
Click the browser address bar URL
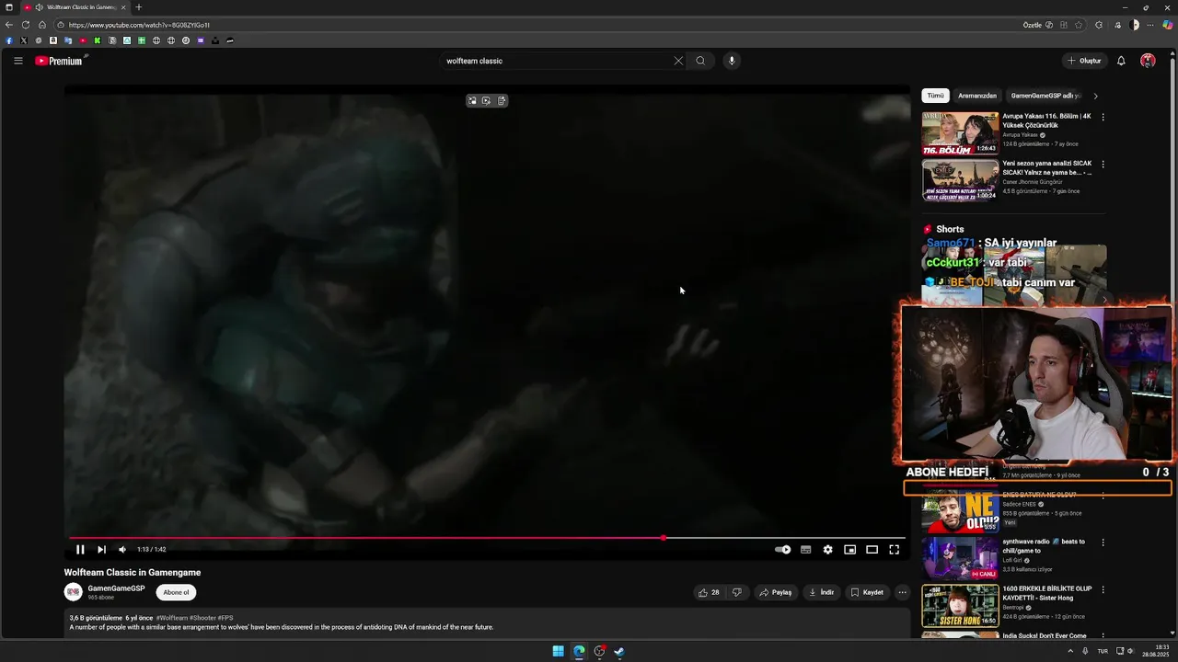pyautogui.click(x=139, y=25)
